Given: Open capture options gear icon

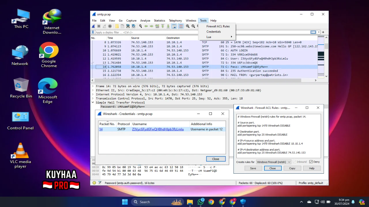Looking at the screenshot, I should pos(110,26).
